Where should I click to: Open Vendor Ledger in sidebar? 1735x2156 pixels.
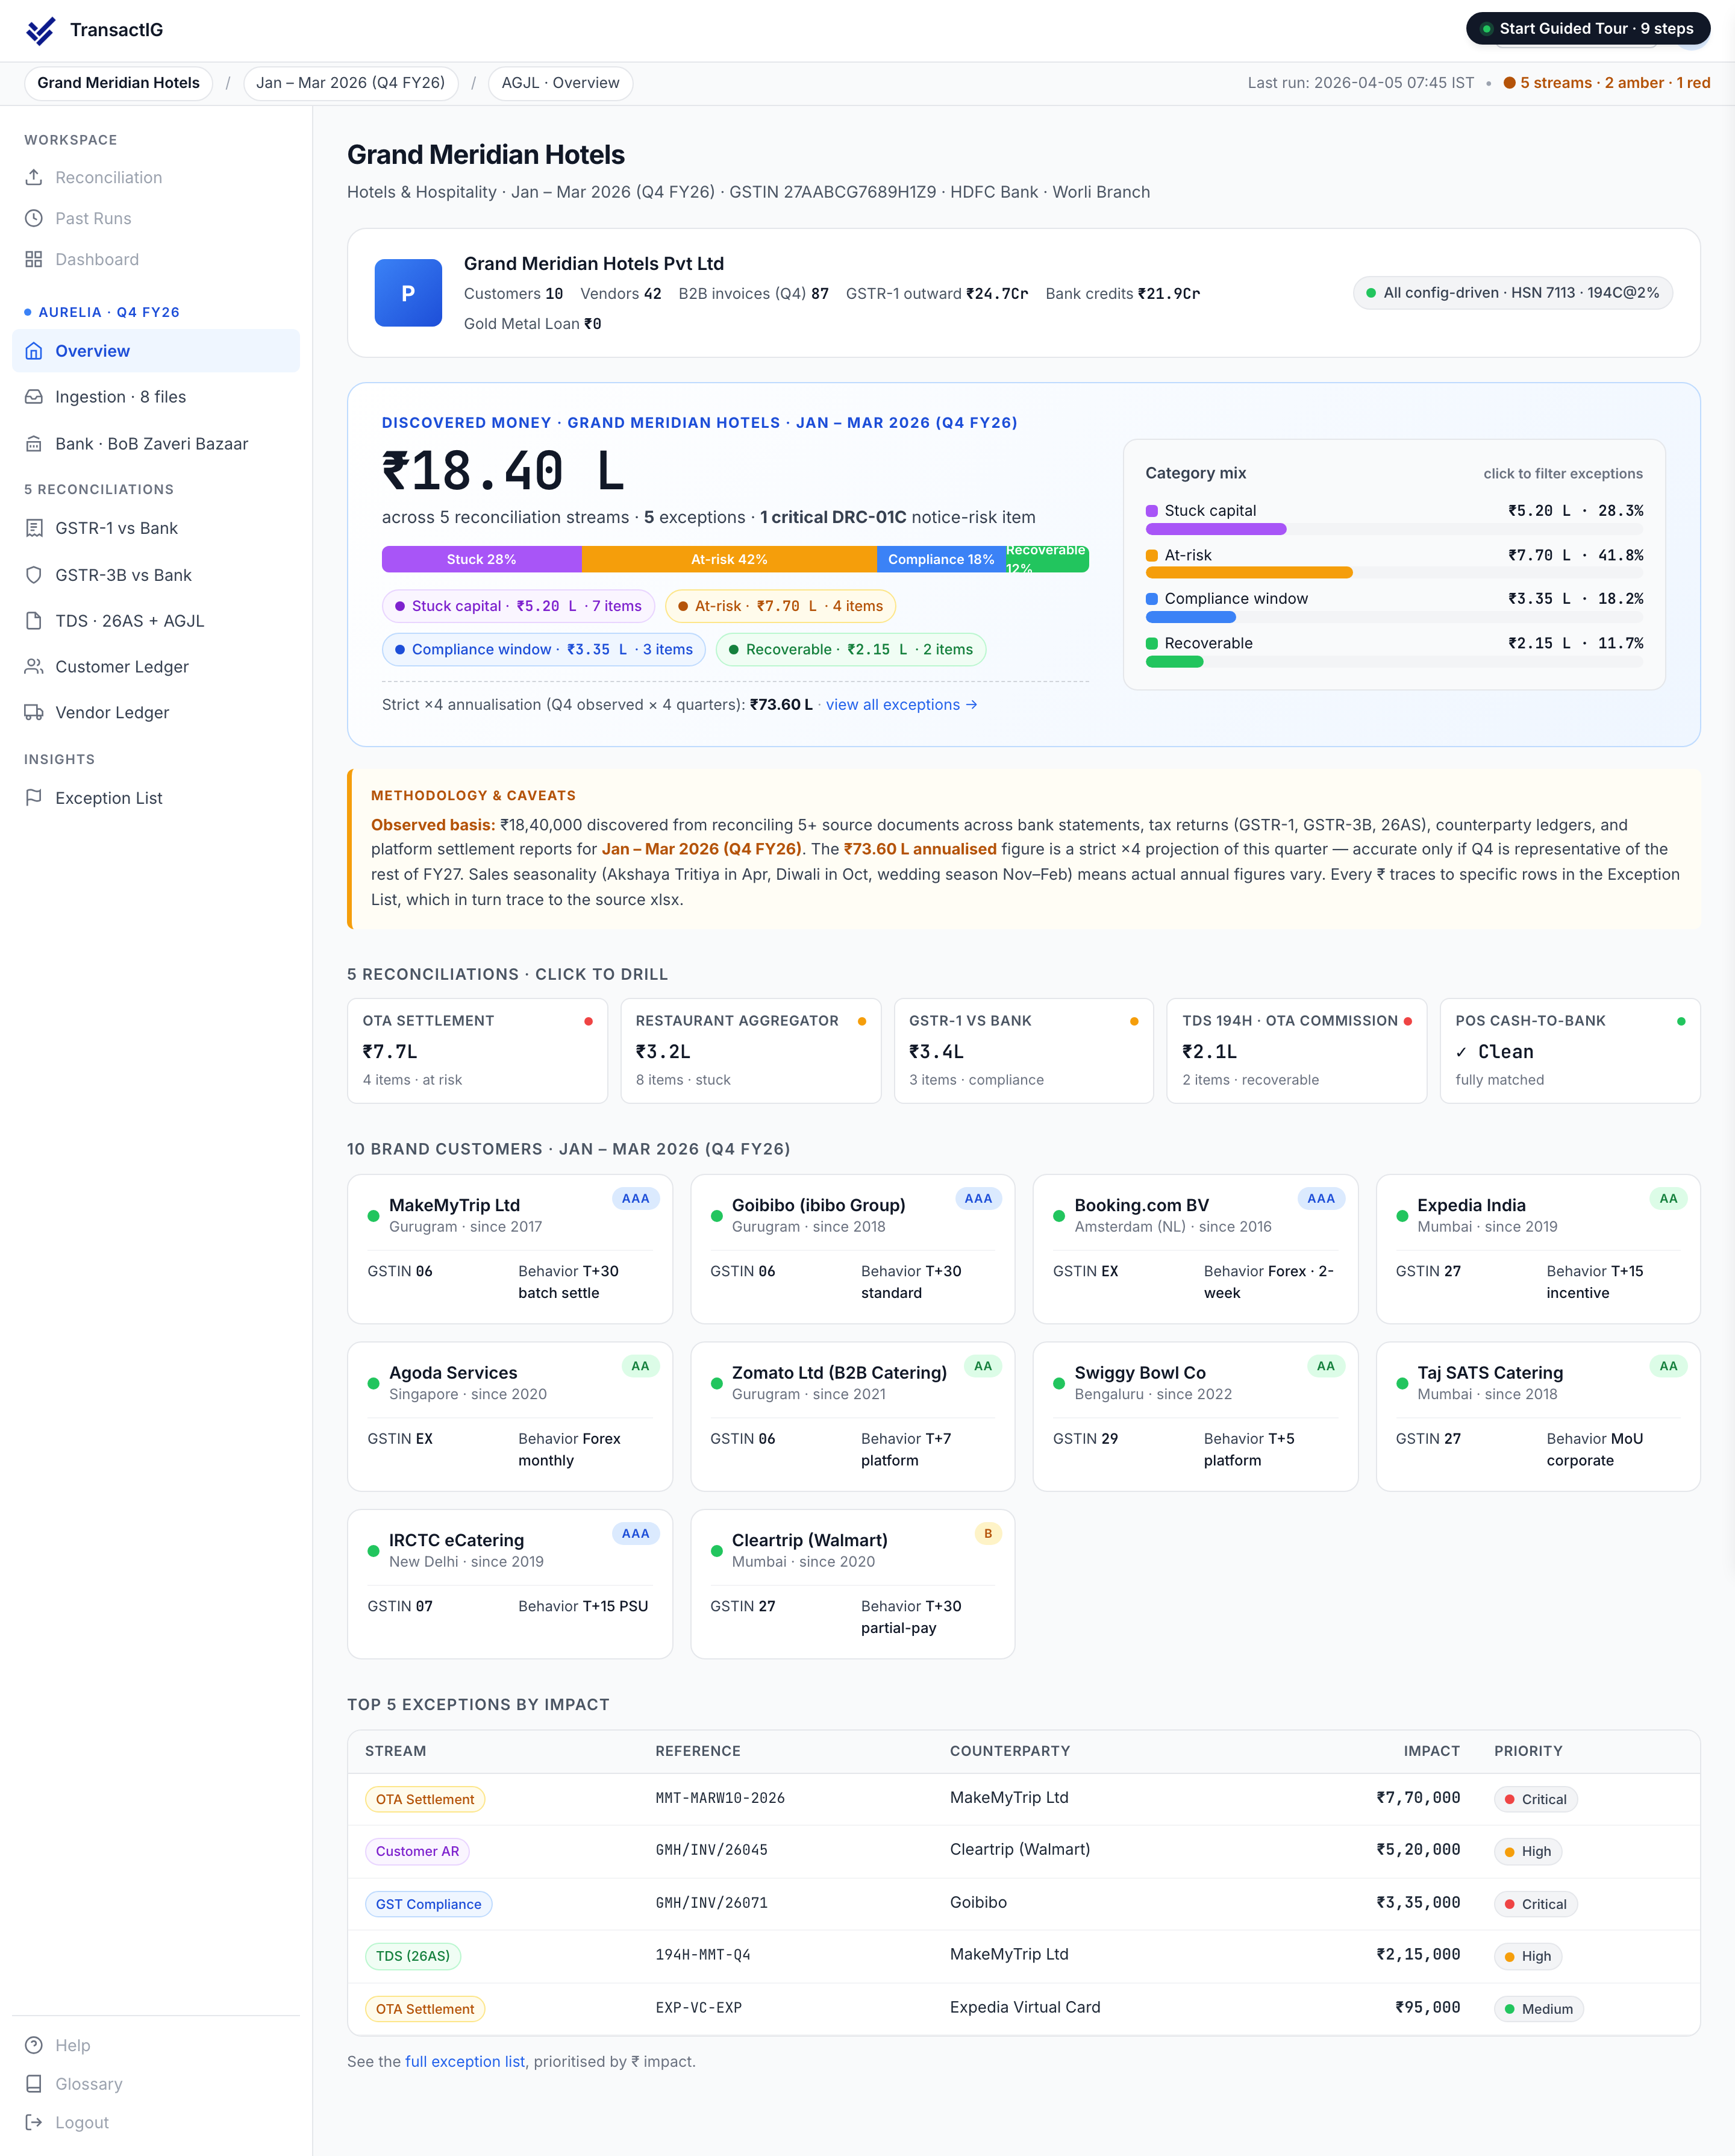[156, 713]
